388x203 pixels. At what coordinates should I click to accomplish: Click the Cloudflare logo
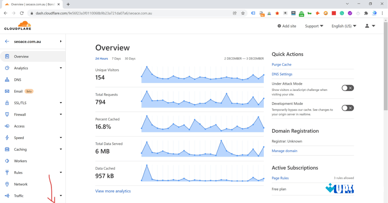click(x=17, y=25)
